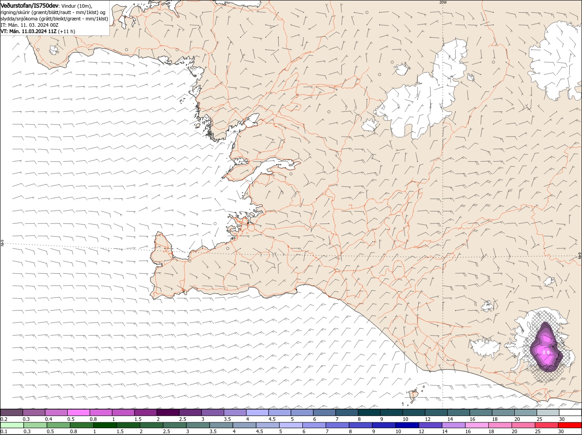Select the red 30 swatch in bottom legend row
The width and height of the screenshot is (582, 435).
(571, 425)
